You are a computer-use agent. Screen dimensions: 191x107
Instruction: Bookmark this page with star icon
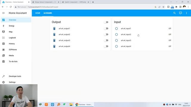tap(163, 7)
